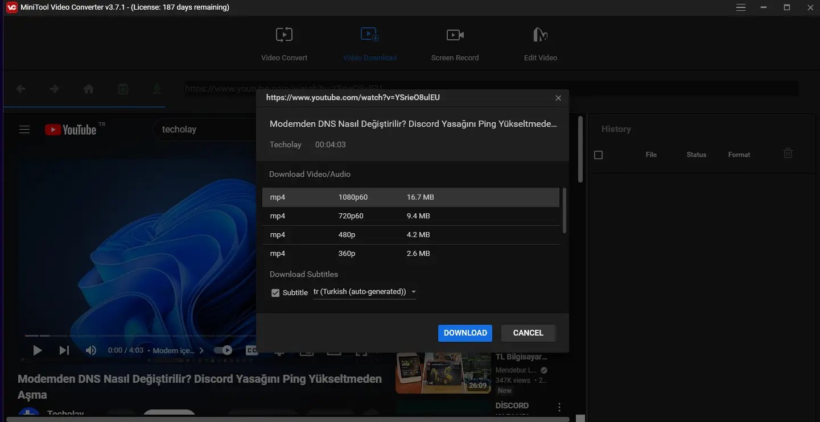Viewport: 820px width, 422px height.
Task: Open the Screen Record tab
Action: [455, 43]
